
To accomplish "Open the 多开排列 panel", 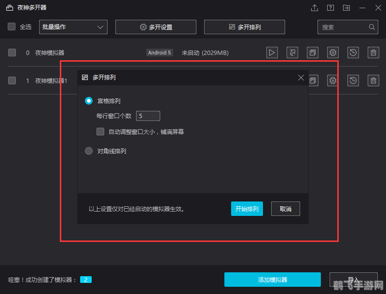I will [x=244, y=27].
